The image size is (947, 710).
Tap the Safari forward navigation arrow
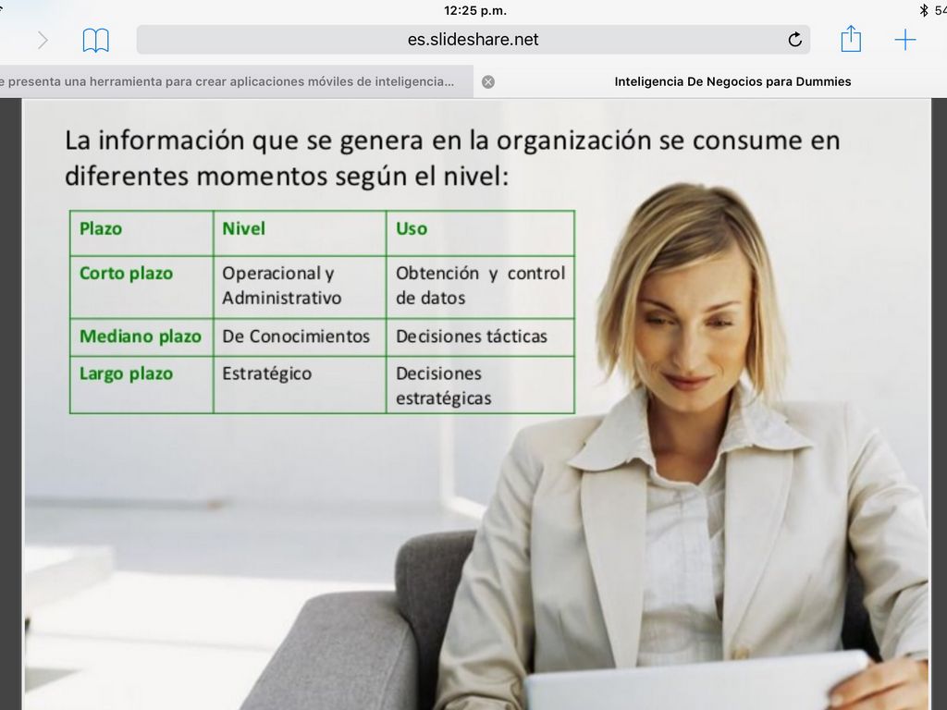click(x=43, y=40)
